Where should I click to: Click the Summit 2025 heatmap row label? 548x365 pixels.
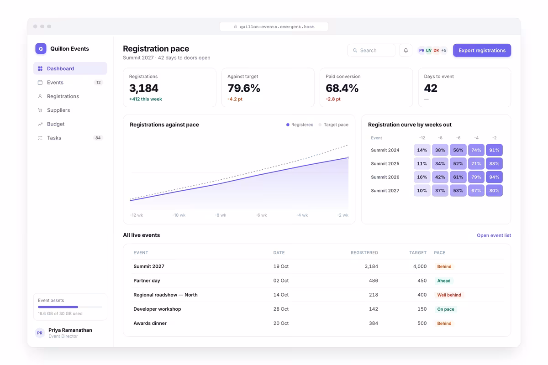tap(385, 163)
